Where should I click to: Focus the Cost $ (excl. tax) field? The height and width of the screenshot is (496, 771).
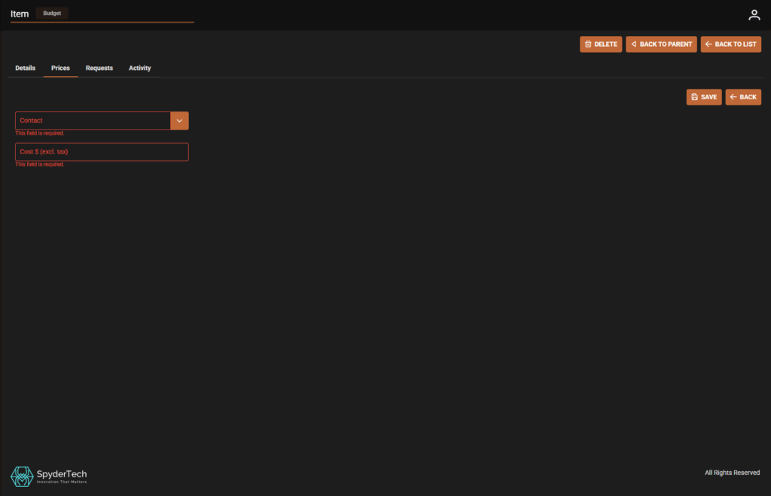pos(102,152)
